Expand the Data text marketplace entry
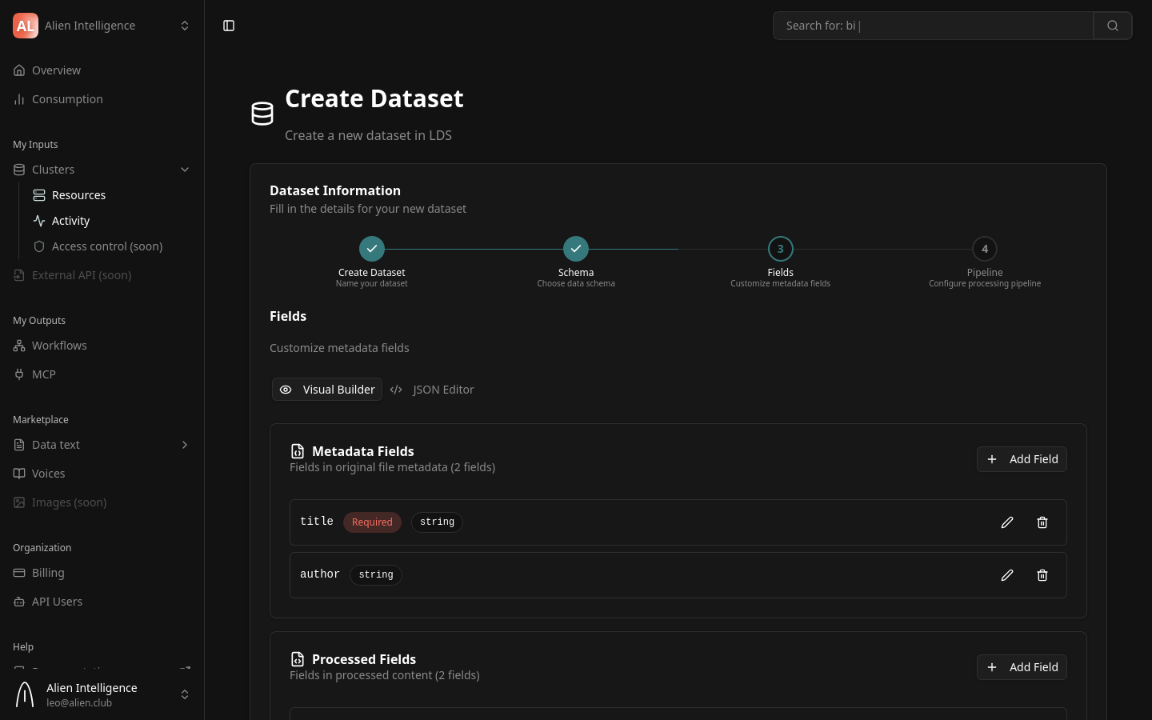 [x=185, y=445]
